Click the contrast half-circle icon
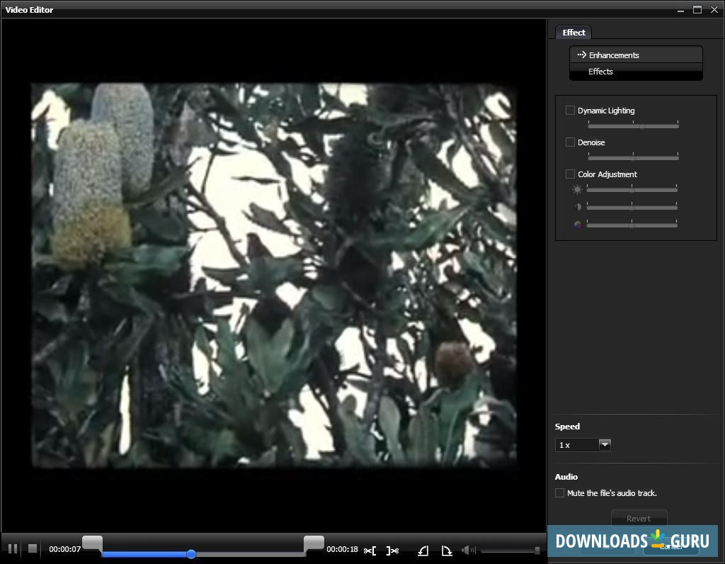Screen dimensions: 725x564 [x=578, y=207]
